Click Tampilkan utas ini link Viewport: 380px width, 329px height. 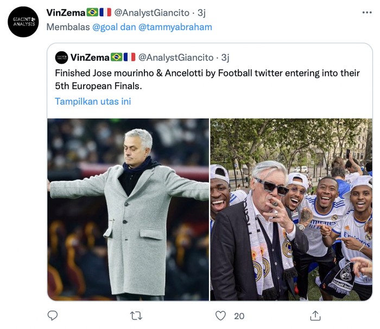(x=93, y=102)
